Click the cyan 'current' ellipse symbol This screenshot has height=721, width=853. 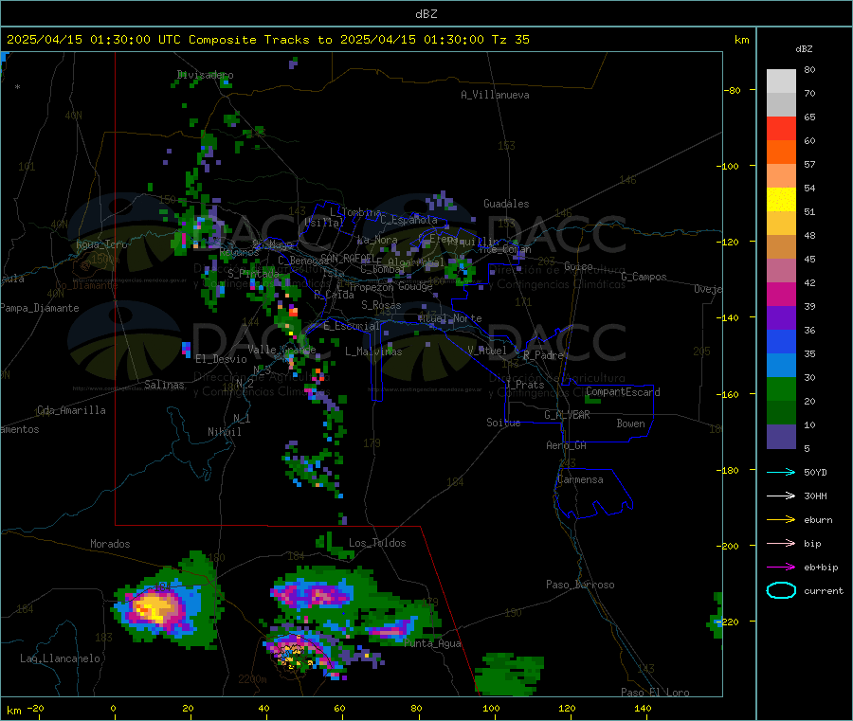(781, 590)
